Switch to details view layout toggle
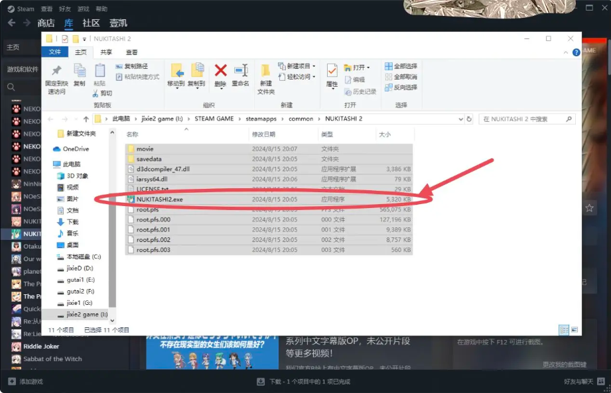Viewport: 611px width, 393px height. click(x=564, y=329)
